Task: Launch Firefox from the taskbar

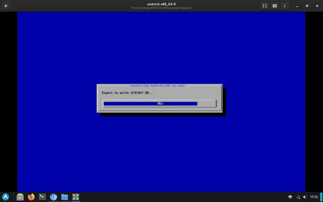Action: [x=31, y=197]
